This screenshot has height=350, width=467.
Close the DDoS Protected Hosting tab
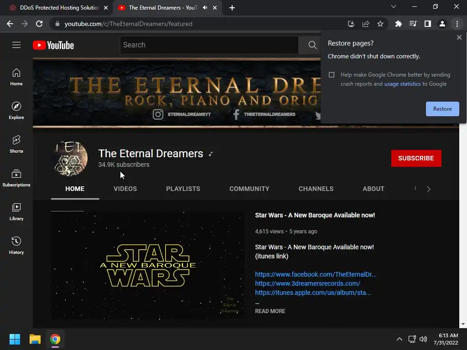coord(106,8)
